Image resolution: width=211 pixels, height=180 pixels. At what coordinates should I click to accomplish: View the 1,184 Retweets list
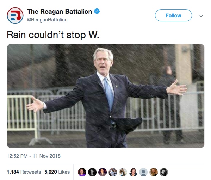(24, 172)
